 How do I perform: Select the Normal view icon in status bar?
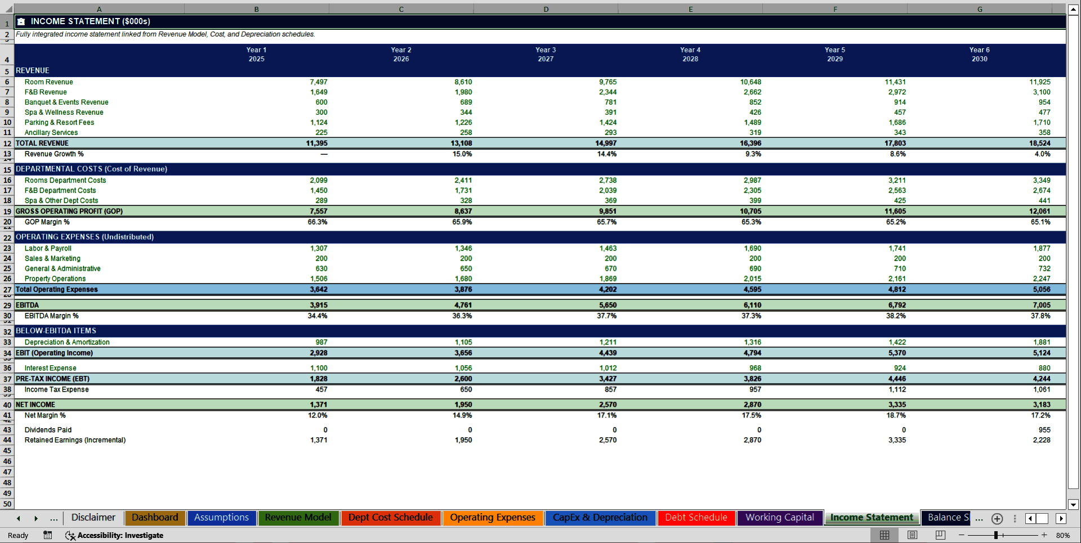click(884, 535)
